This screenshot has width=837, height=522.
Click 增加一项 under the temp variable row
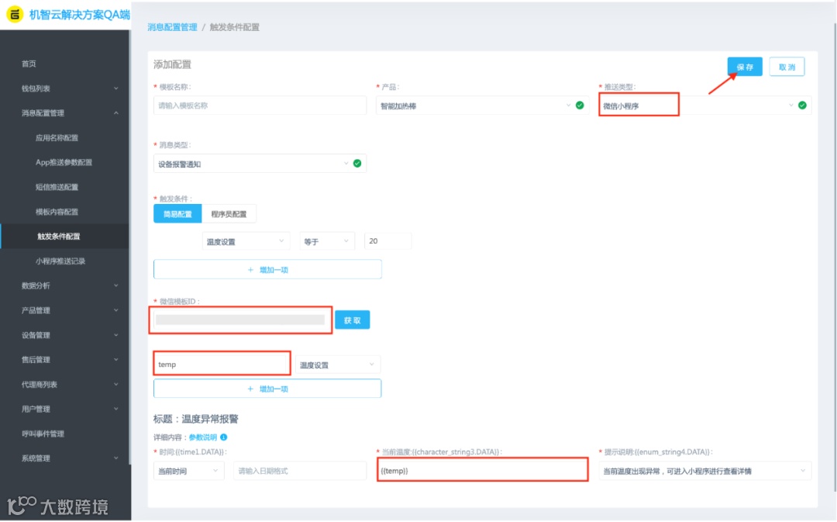pyautogui.click(x=267, y=389)
